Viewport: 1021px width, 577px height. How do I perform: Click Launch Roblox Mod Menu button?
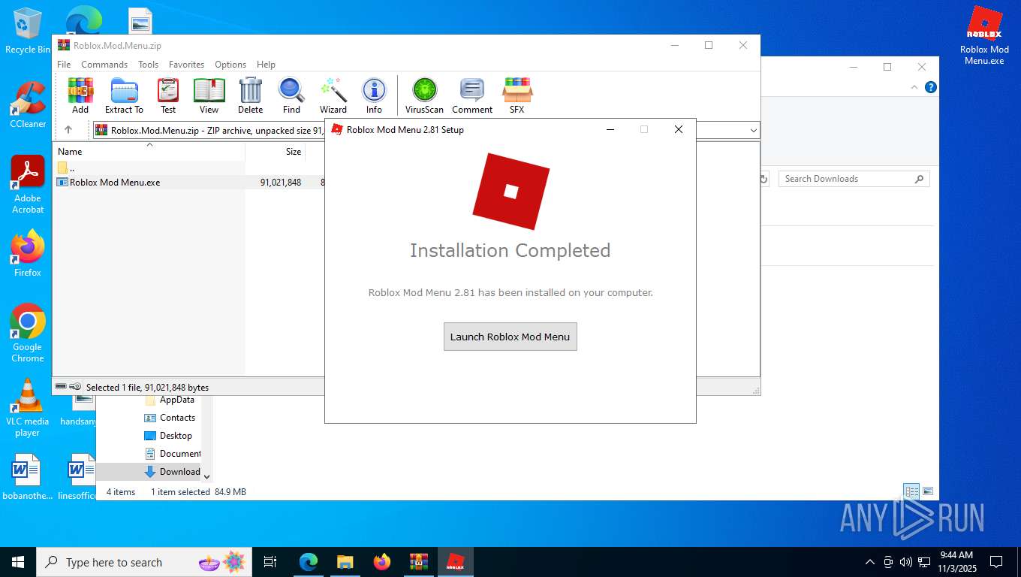(x=510, y=337)
